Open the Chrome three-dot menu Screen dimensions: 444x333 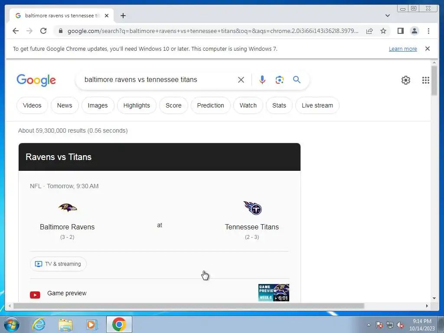(428, 31)
